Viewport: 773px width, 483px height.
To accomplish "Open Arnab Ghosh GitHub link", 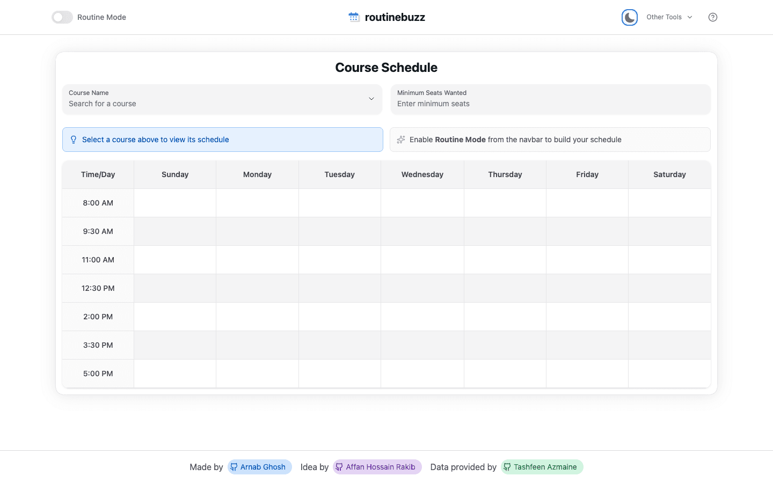I will pyautogui.click(x=262, y=467).
